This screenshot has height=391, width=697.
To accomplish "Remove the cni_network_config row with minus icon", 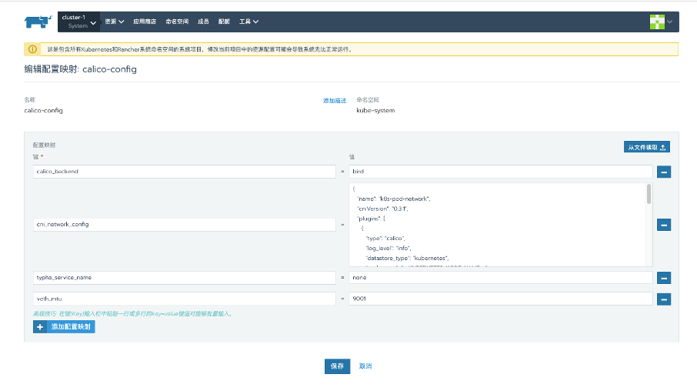I will coord(664,225).
